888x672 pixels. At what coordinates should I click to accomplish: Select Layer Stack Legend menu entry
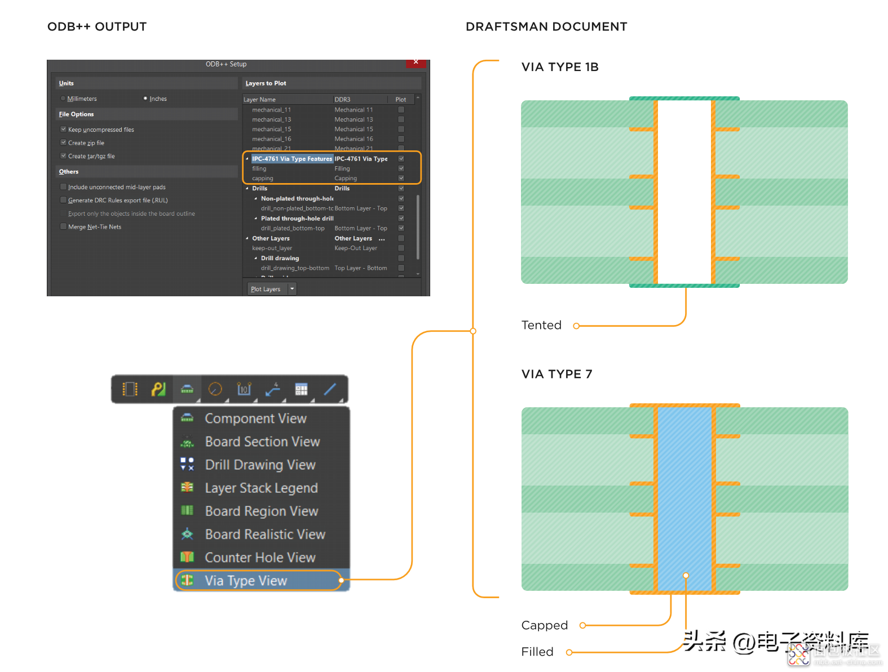[x=261, y=488]
